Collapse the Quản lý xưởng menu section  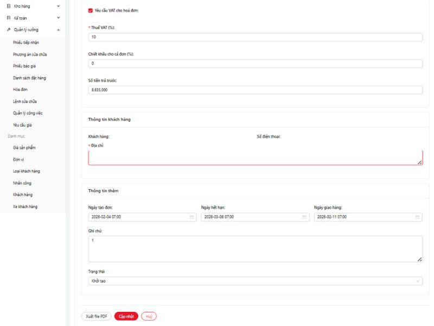(58, 30)
